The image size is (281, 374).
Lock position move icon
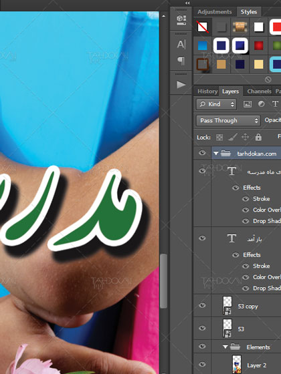(246, 137)
